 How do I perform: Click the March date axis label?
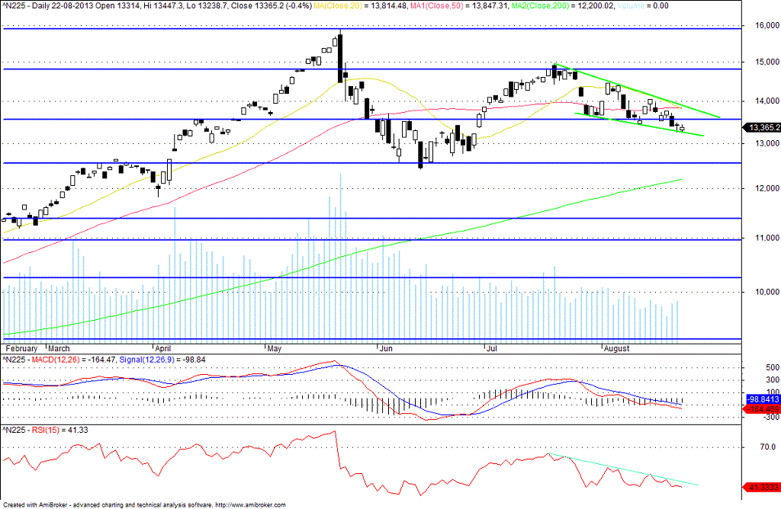(x=59, y=349)
